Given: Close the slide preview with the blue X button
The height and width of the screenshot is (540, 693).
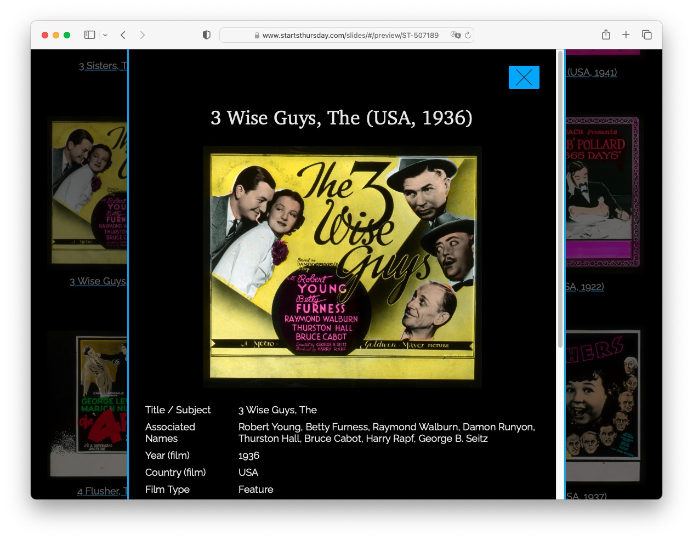Looking at the screenshot, I should 524,77.
